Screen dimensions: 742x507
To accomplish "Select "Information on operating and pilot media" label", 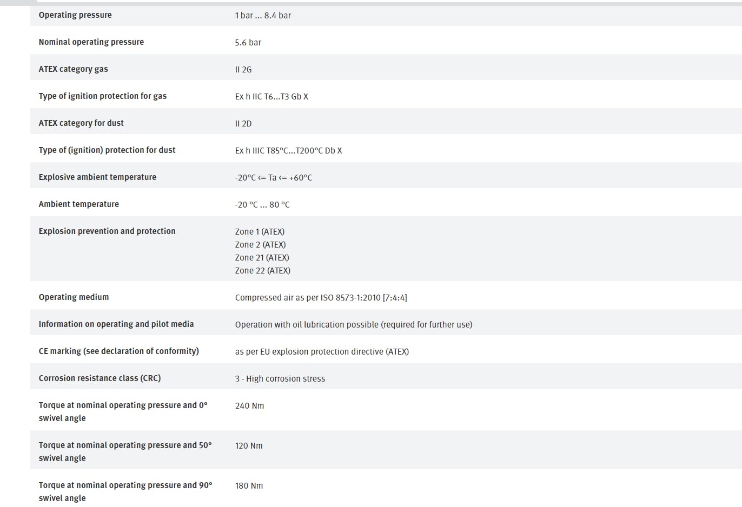I will point(116,324).
